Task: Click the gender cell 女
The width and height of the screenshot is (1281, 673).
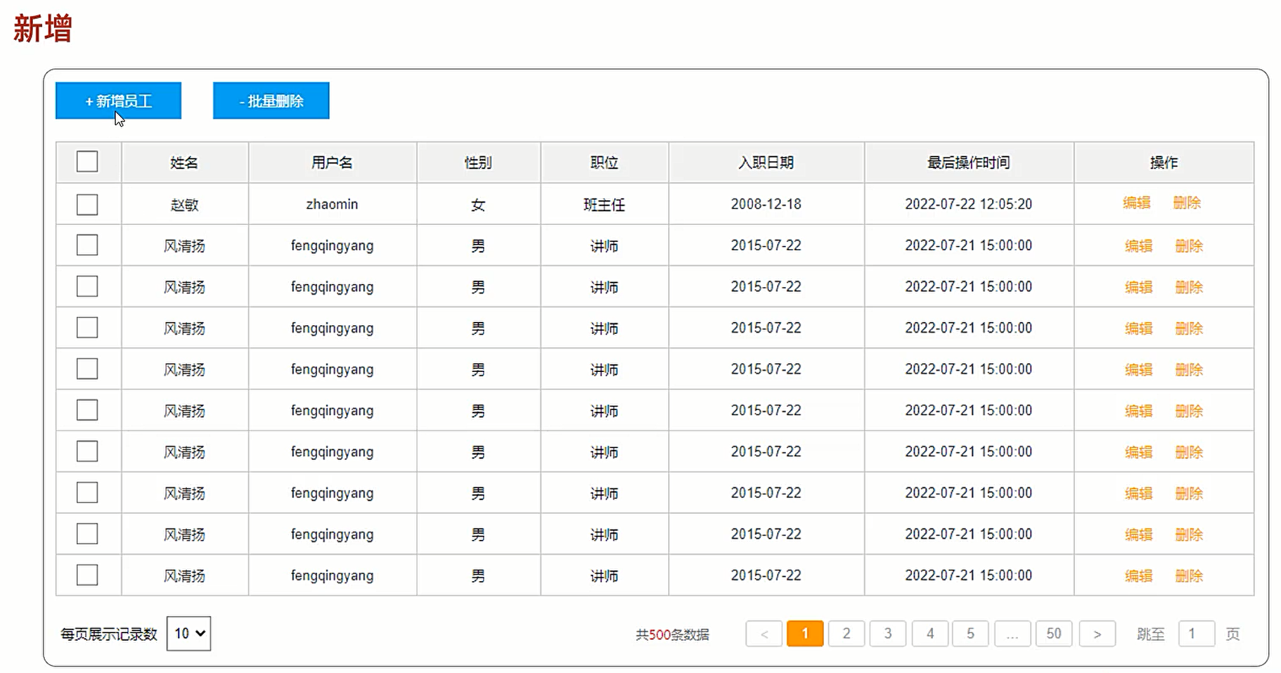Action: [x=479, y=205]
